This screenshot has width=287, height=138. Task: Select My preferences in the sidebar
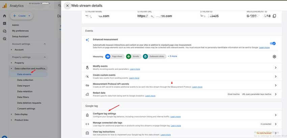coord(20,31)
